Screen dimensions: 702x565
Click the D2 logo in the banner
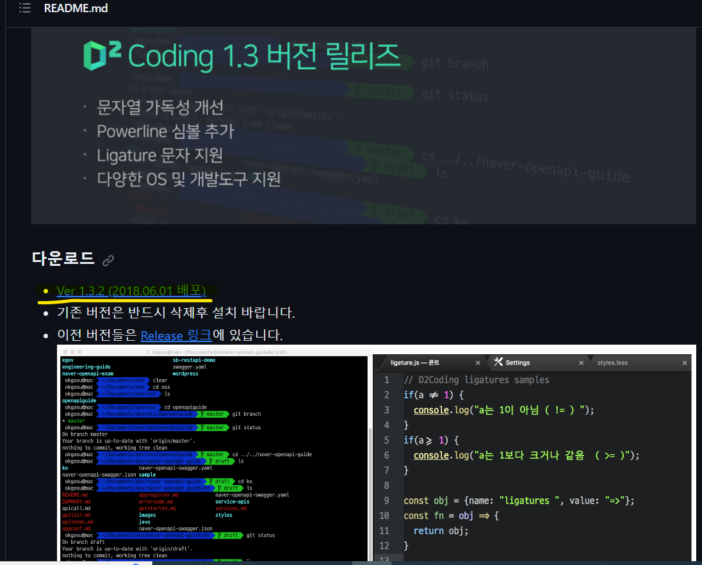coord(102,56)
